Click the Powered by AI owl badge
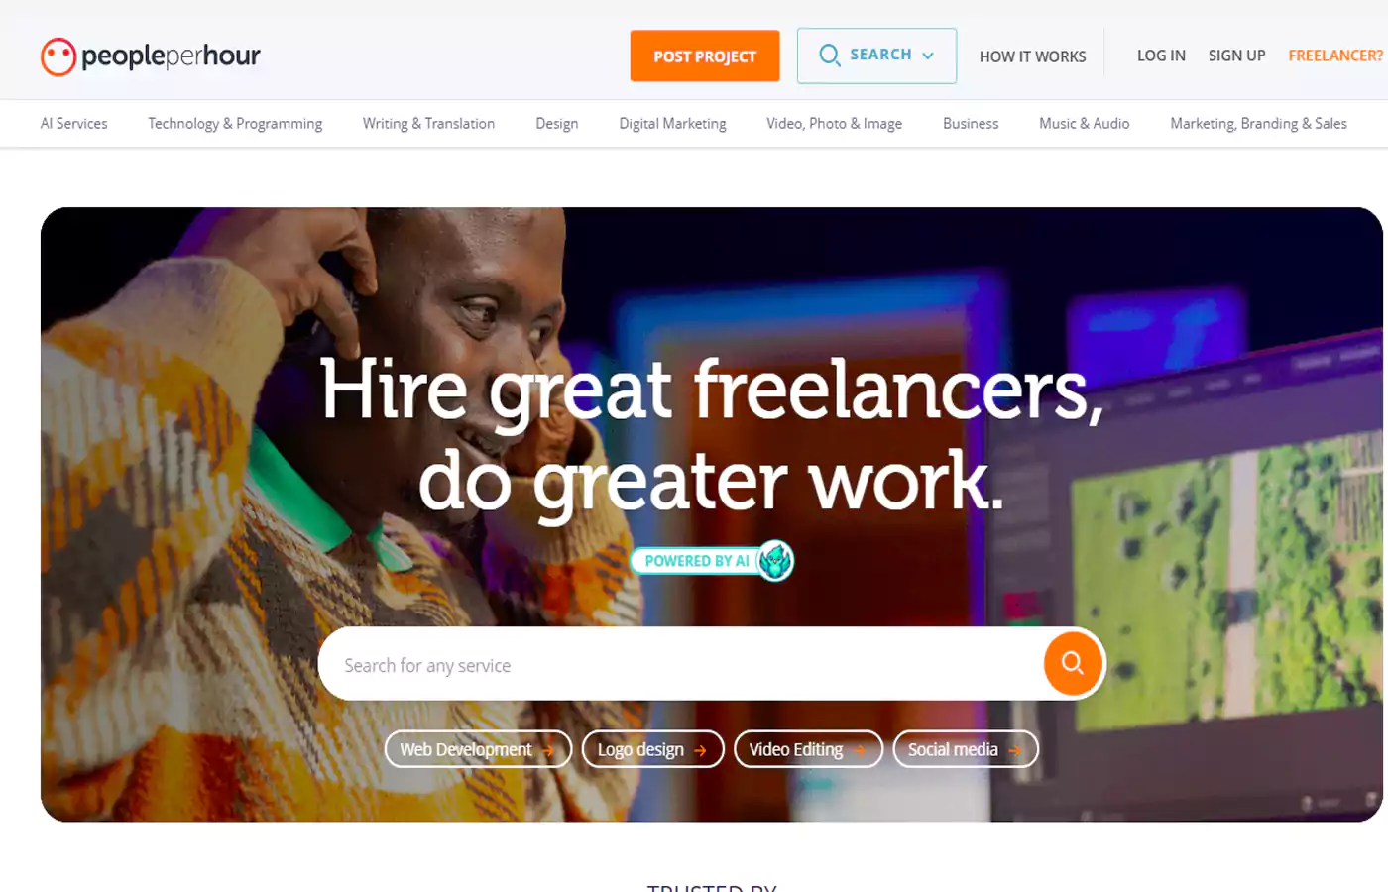Screen dimensions: 1388x892 coord(775,561)
